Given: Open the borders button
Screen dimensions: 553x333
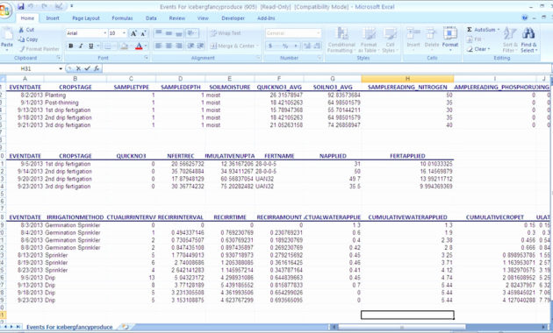Looking at the screenshot, I should pyautogui.click(x=108, y=46).
